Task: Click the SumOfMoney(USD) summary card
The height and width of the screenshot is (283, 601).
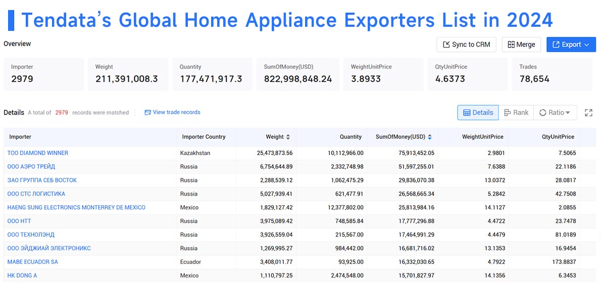Action: click(x=298, y=74)
